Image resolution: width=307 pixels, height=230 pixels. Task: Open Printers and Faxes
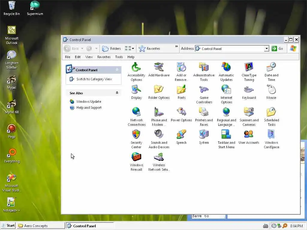(204, 117)
